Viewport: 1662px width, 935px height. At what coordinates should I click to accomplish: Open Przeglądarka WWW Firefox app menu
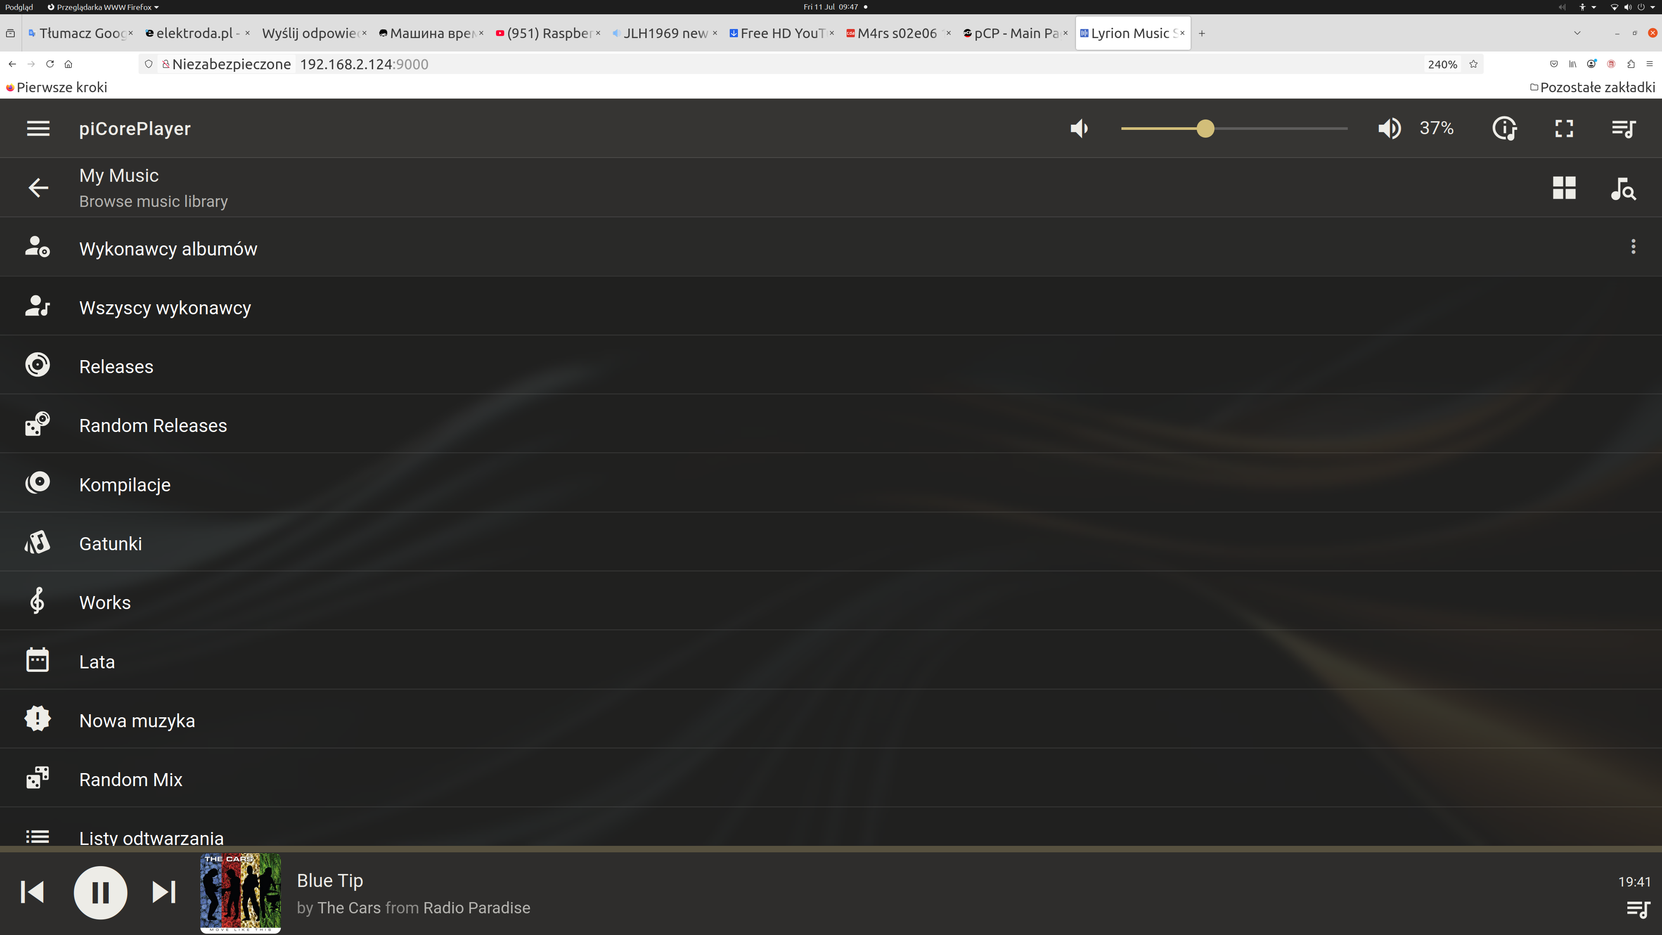coord(103,7)
